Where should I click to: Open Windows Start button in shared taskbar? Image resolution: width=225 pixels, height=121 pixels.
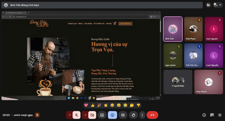(x=69, y=98)
